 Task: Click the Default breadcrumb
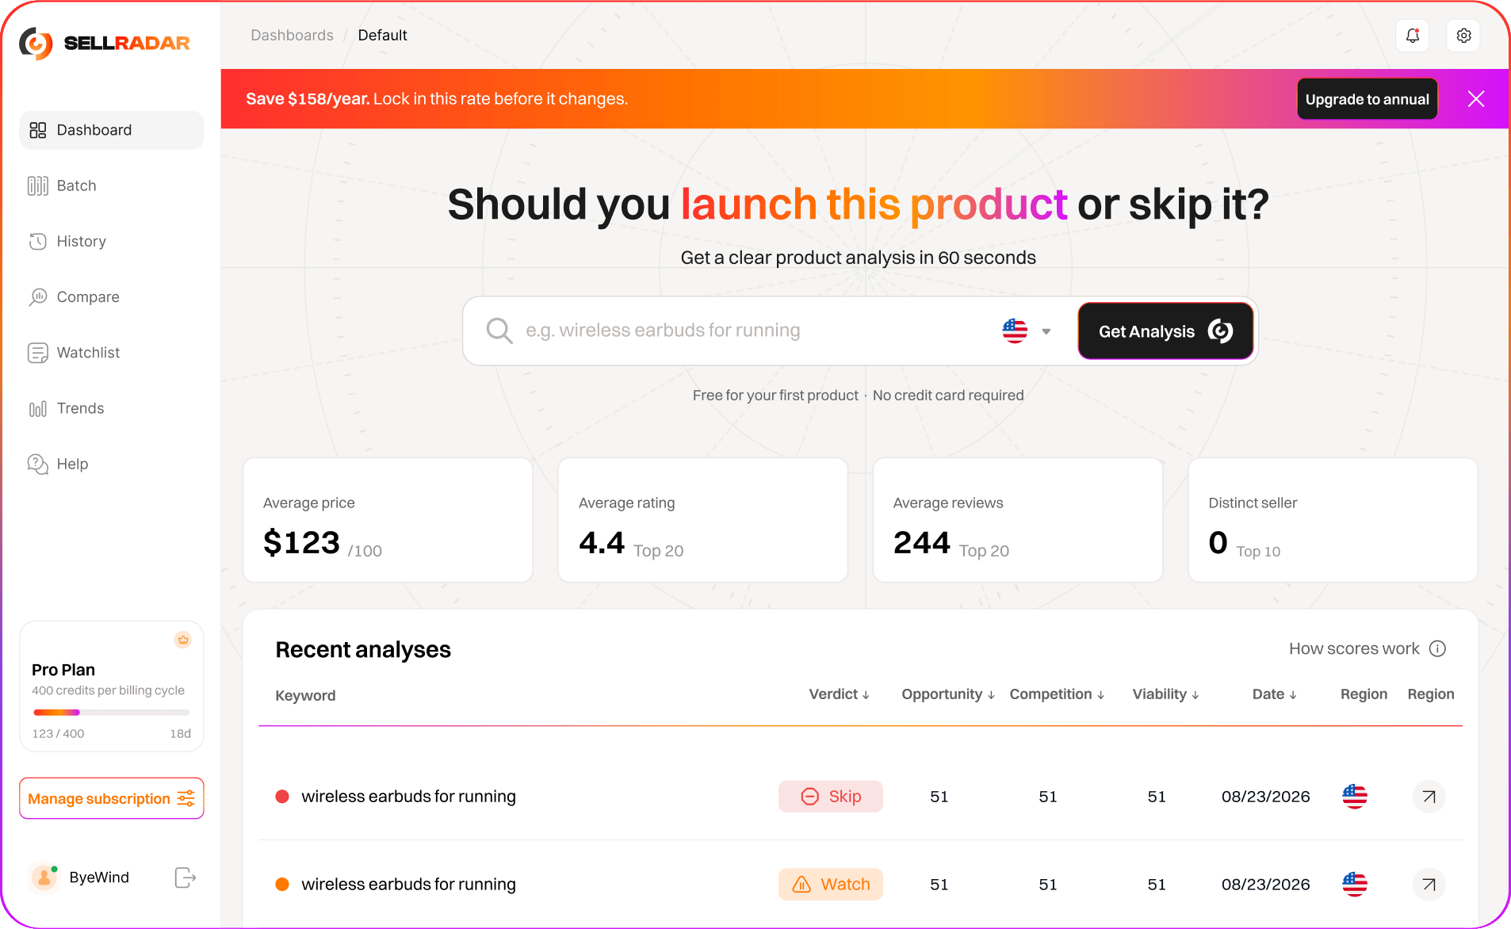coord(382,35)
